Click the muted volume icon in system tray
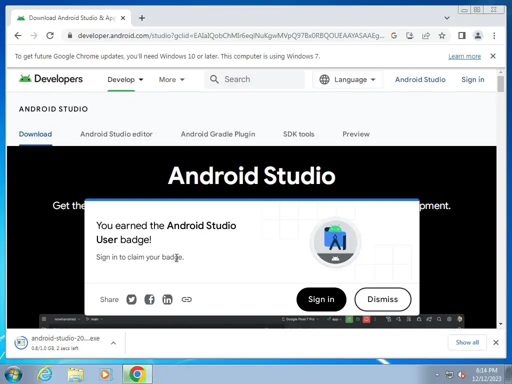The image size is (512, 384). (x=461, y=374)
